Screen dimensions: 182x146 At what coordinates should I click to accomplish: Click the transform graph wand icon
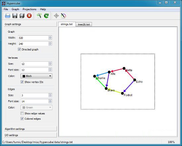tap(39, 15)
